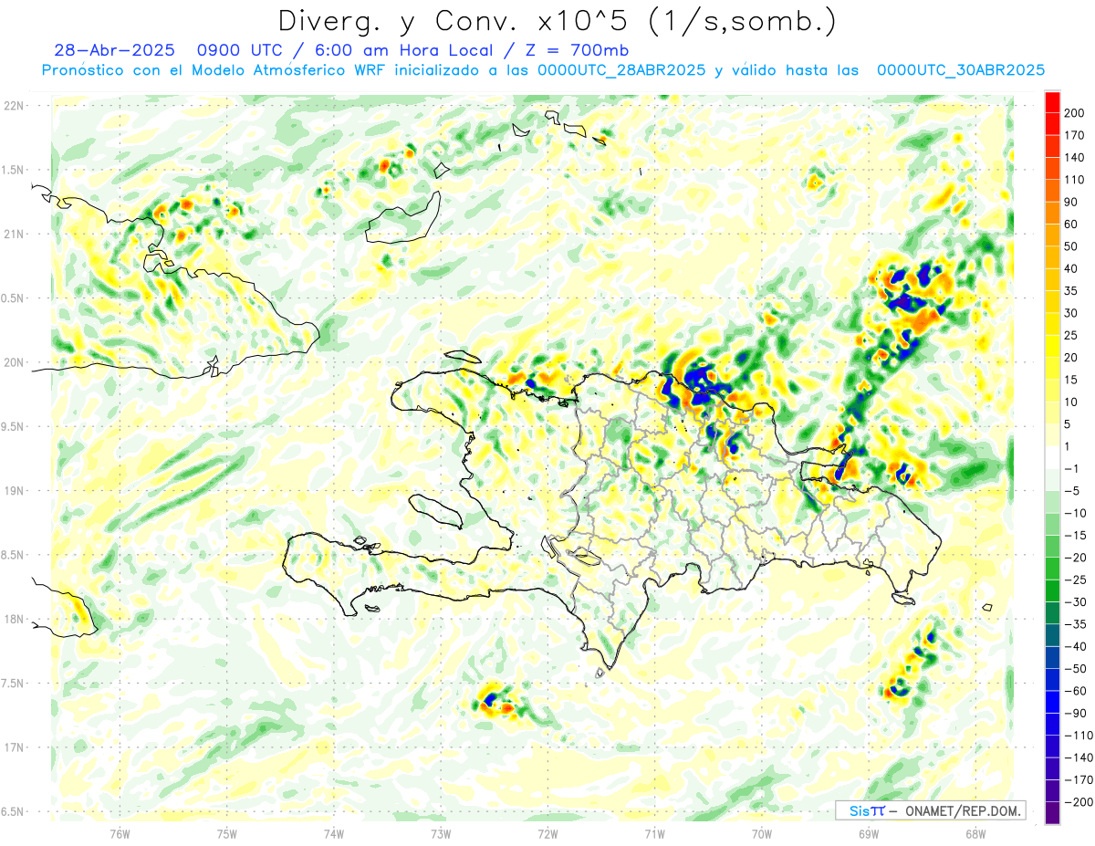This screenshot has height=846, width=1095.
Task: Click the dark purple swatch below -200
Action: pos(1052,813)
